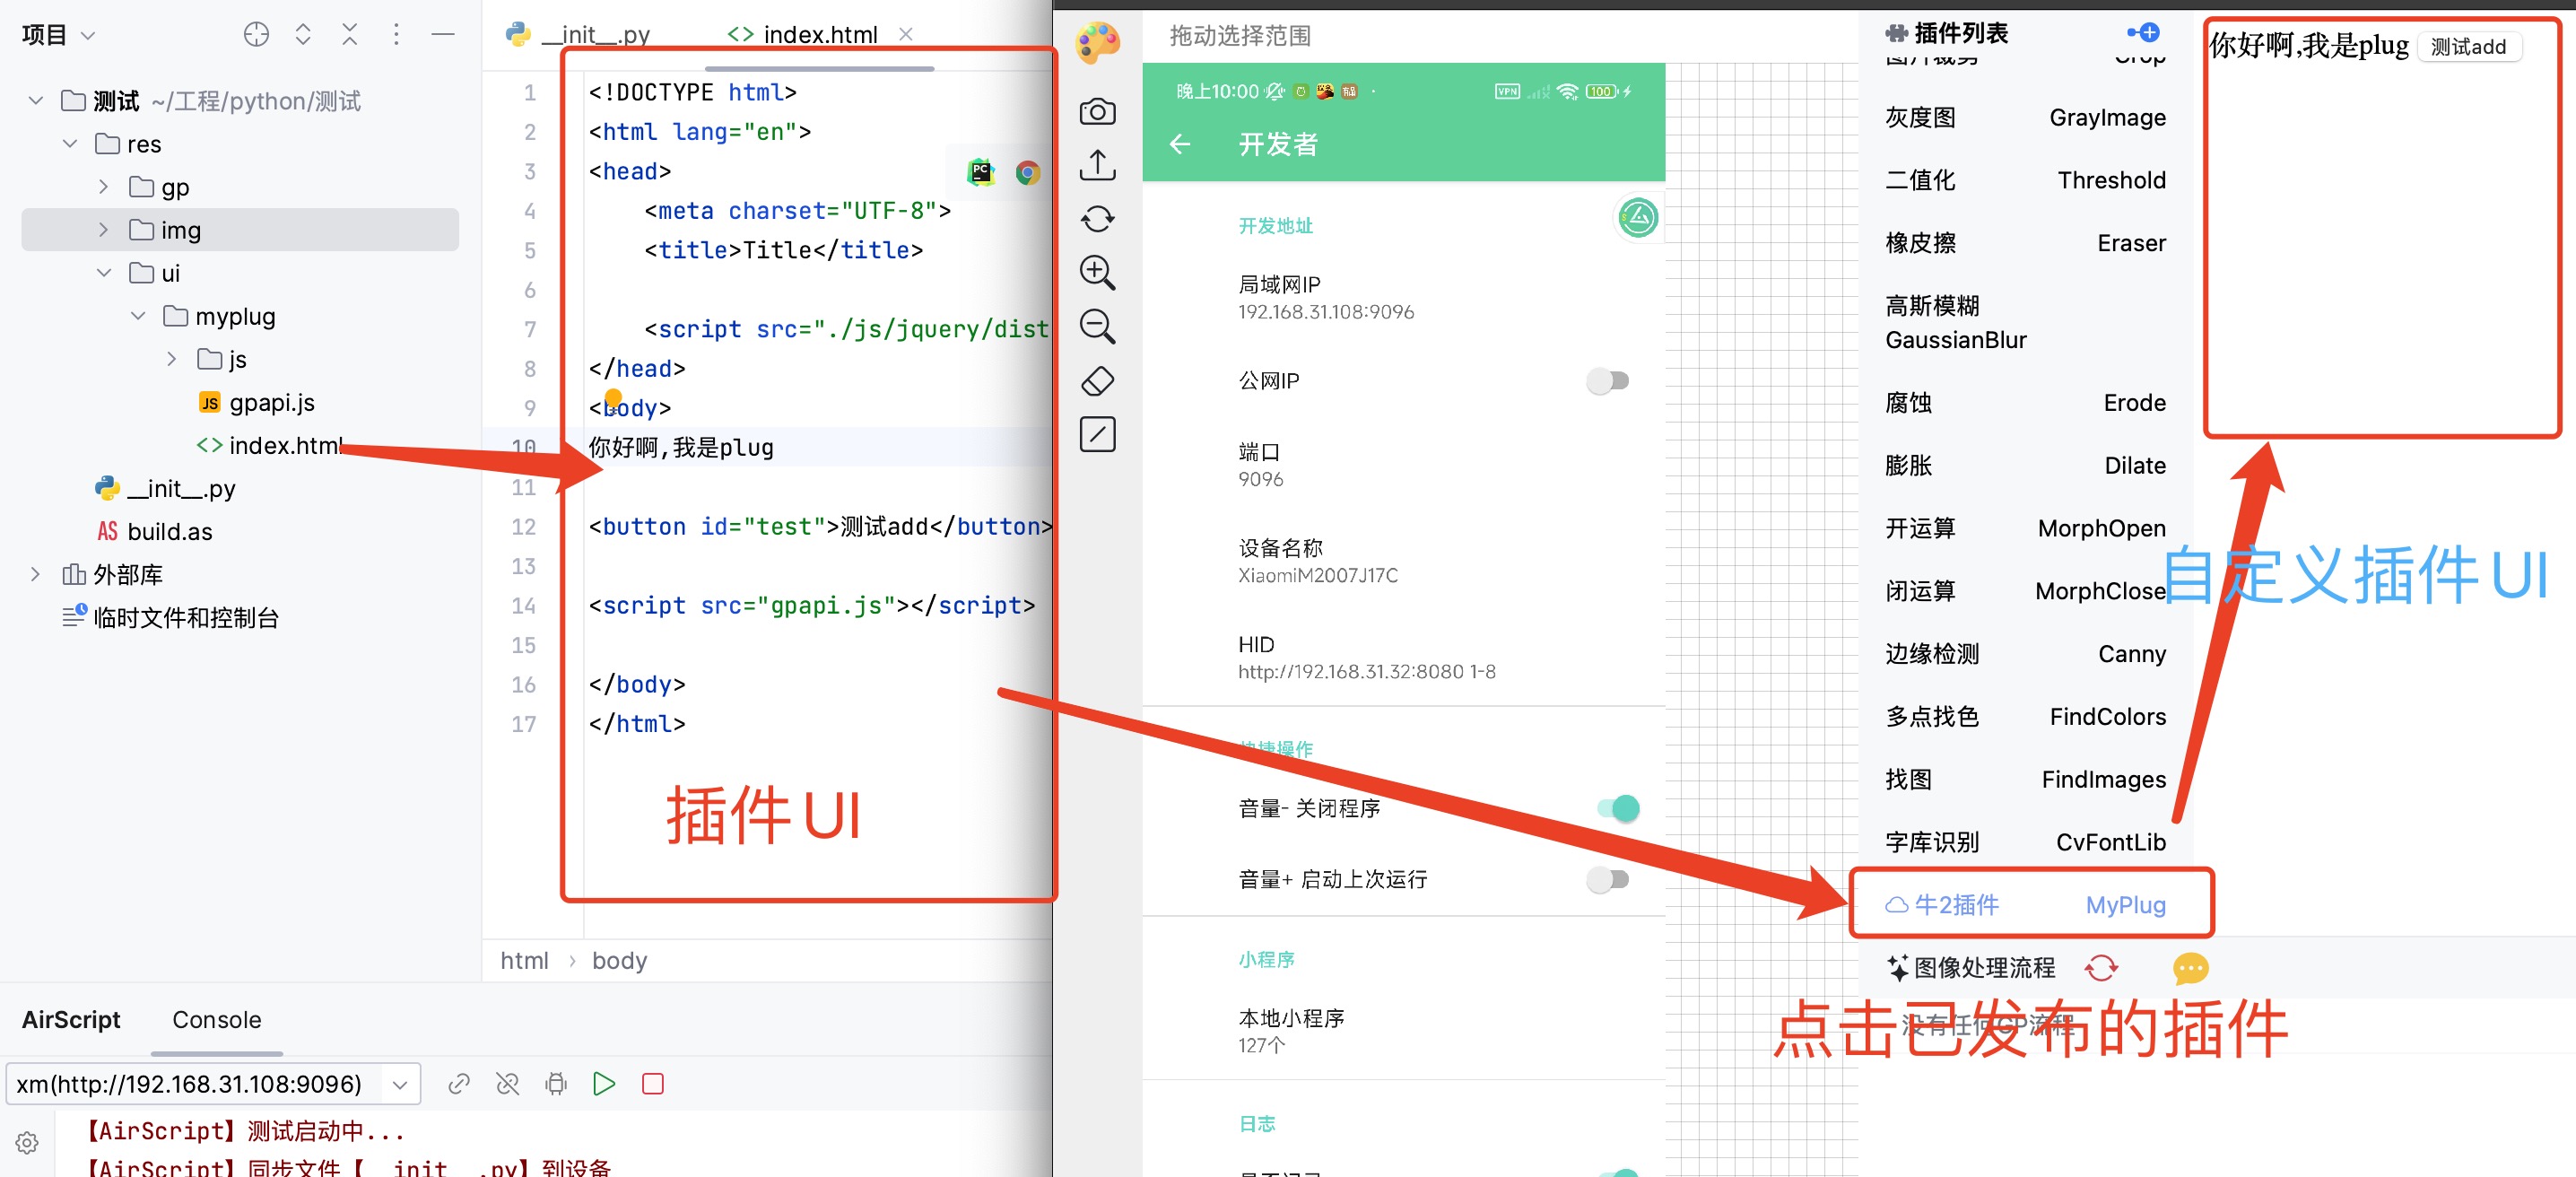2576x1177 pixels.
Task: Click the upload image icon
Action: [1097, 165]
